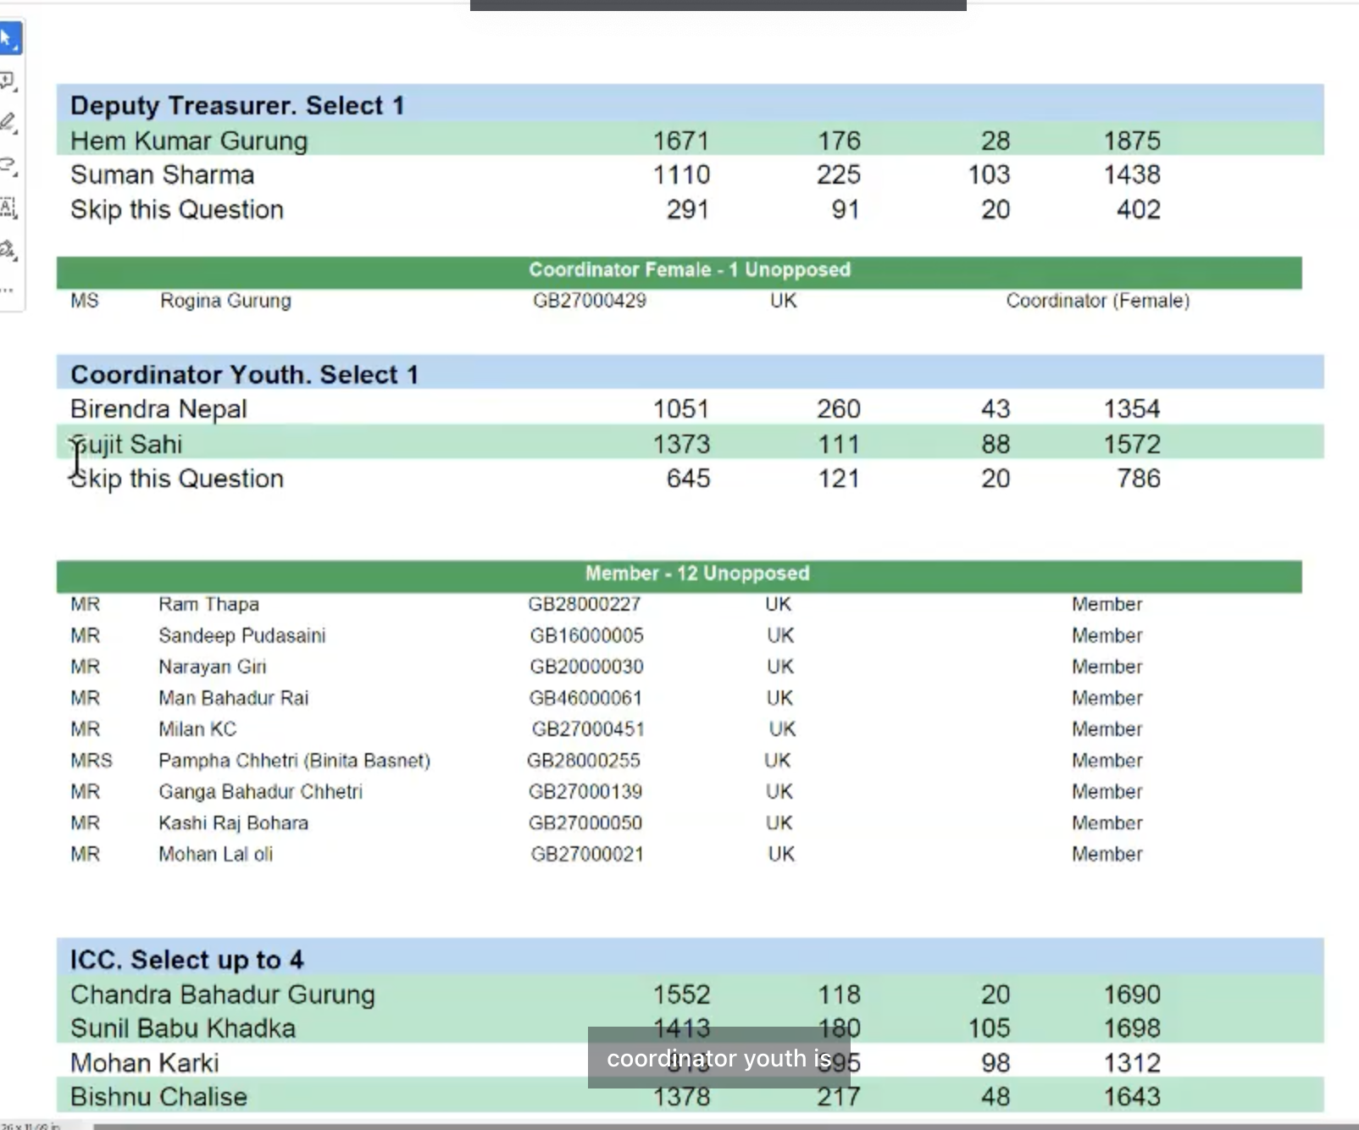Click the Hem Kumar Gurung name
The height and width of the screenshot is (1130, 1359).
[x=189, y=141]
